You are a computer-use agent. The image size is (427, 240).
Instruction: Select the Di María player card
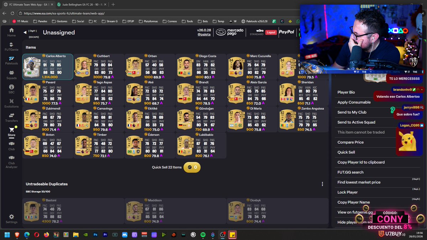point(252,119)
